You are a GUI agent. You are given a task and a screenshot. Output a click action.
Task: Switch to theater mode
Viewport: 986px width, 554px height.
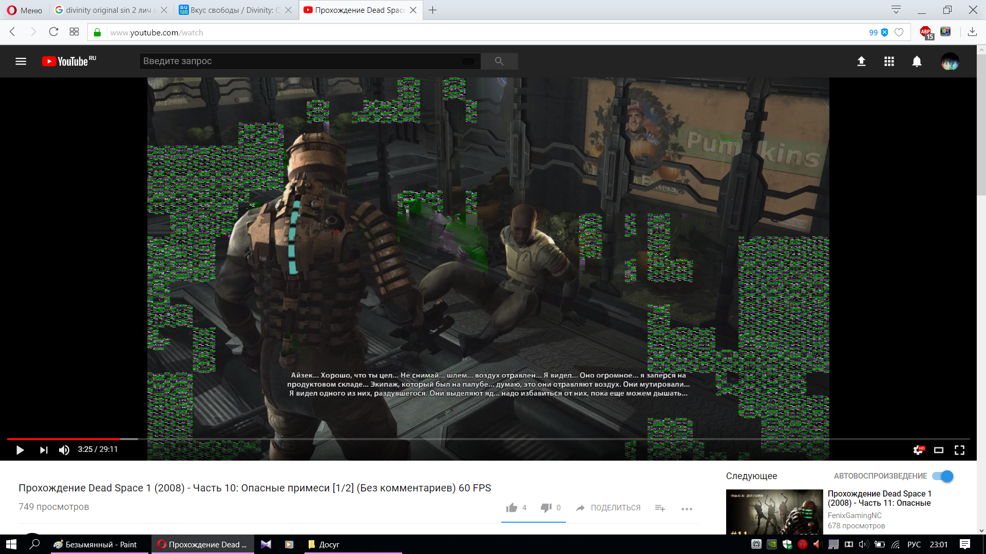tap(939, 450)
